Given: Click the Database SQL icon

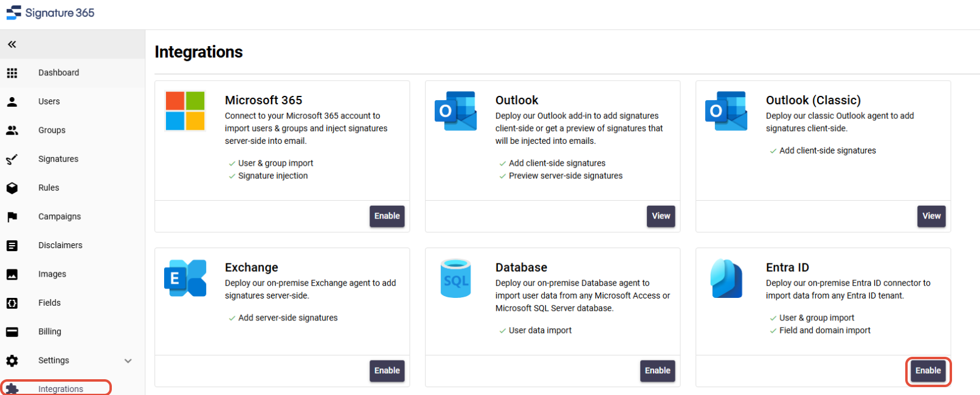Looking at the screenshot, I should (x=456, y=278).
